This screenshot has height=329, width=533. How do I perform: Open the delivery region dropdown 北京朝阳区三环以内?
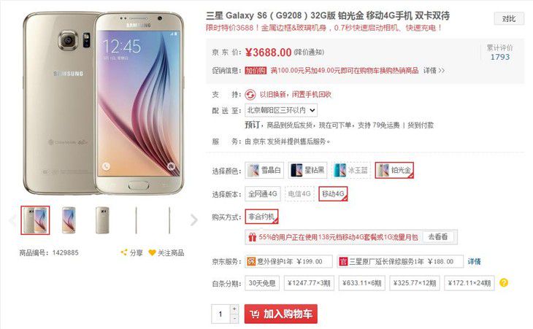281,110
